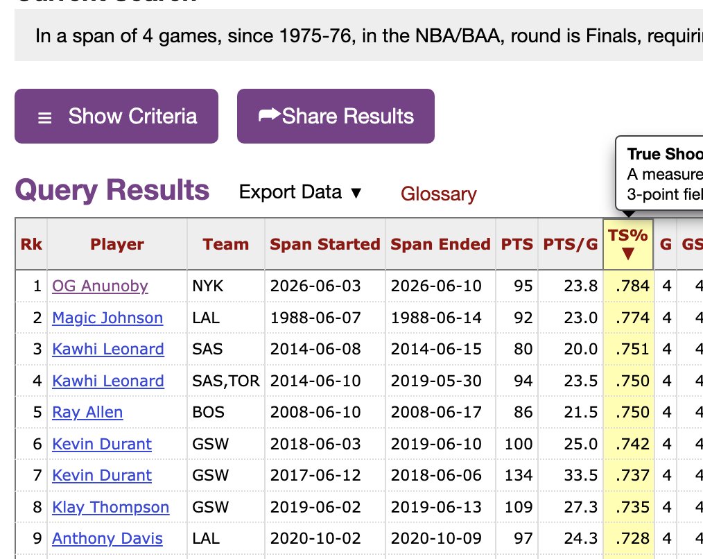703x559 pixels.
Task: Open Ray Allen player link
Action: tap(87, 412)
